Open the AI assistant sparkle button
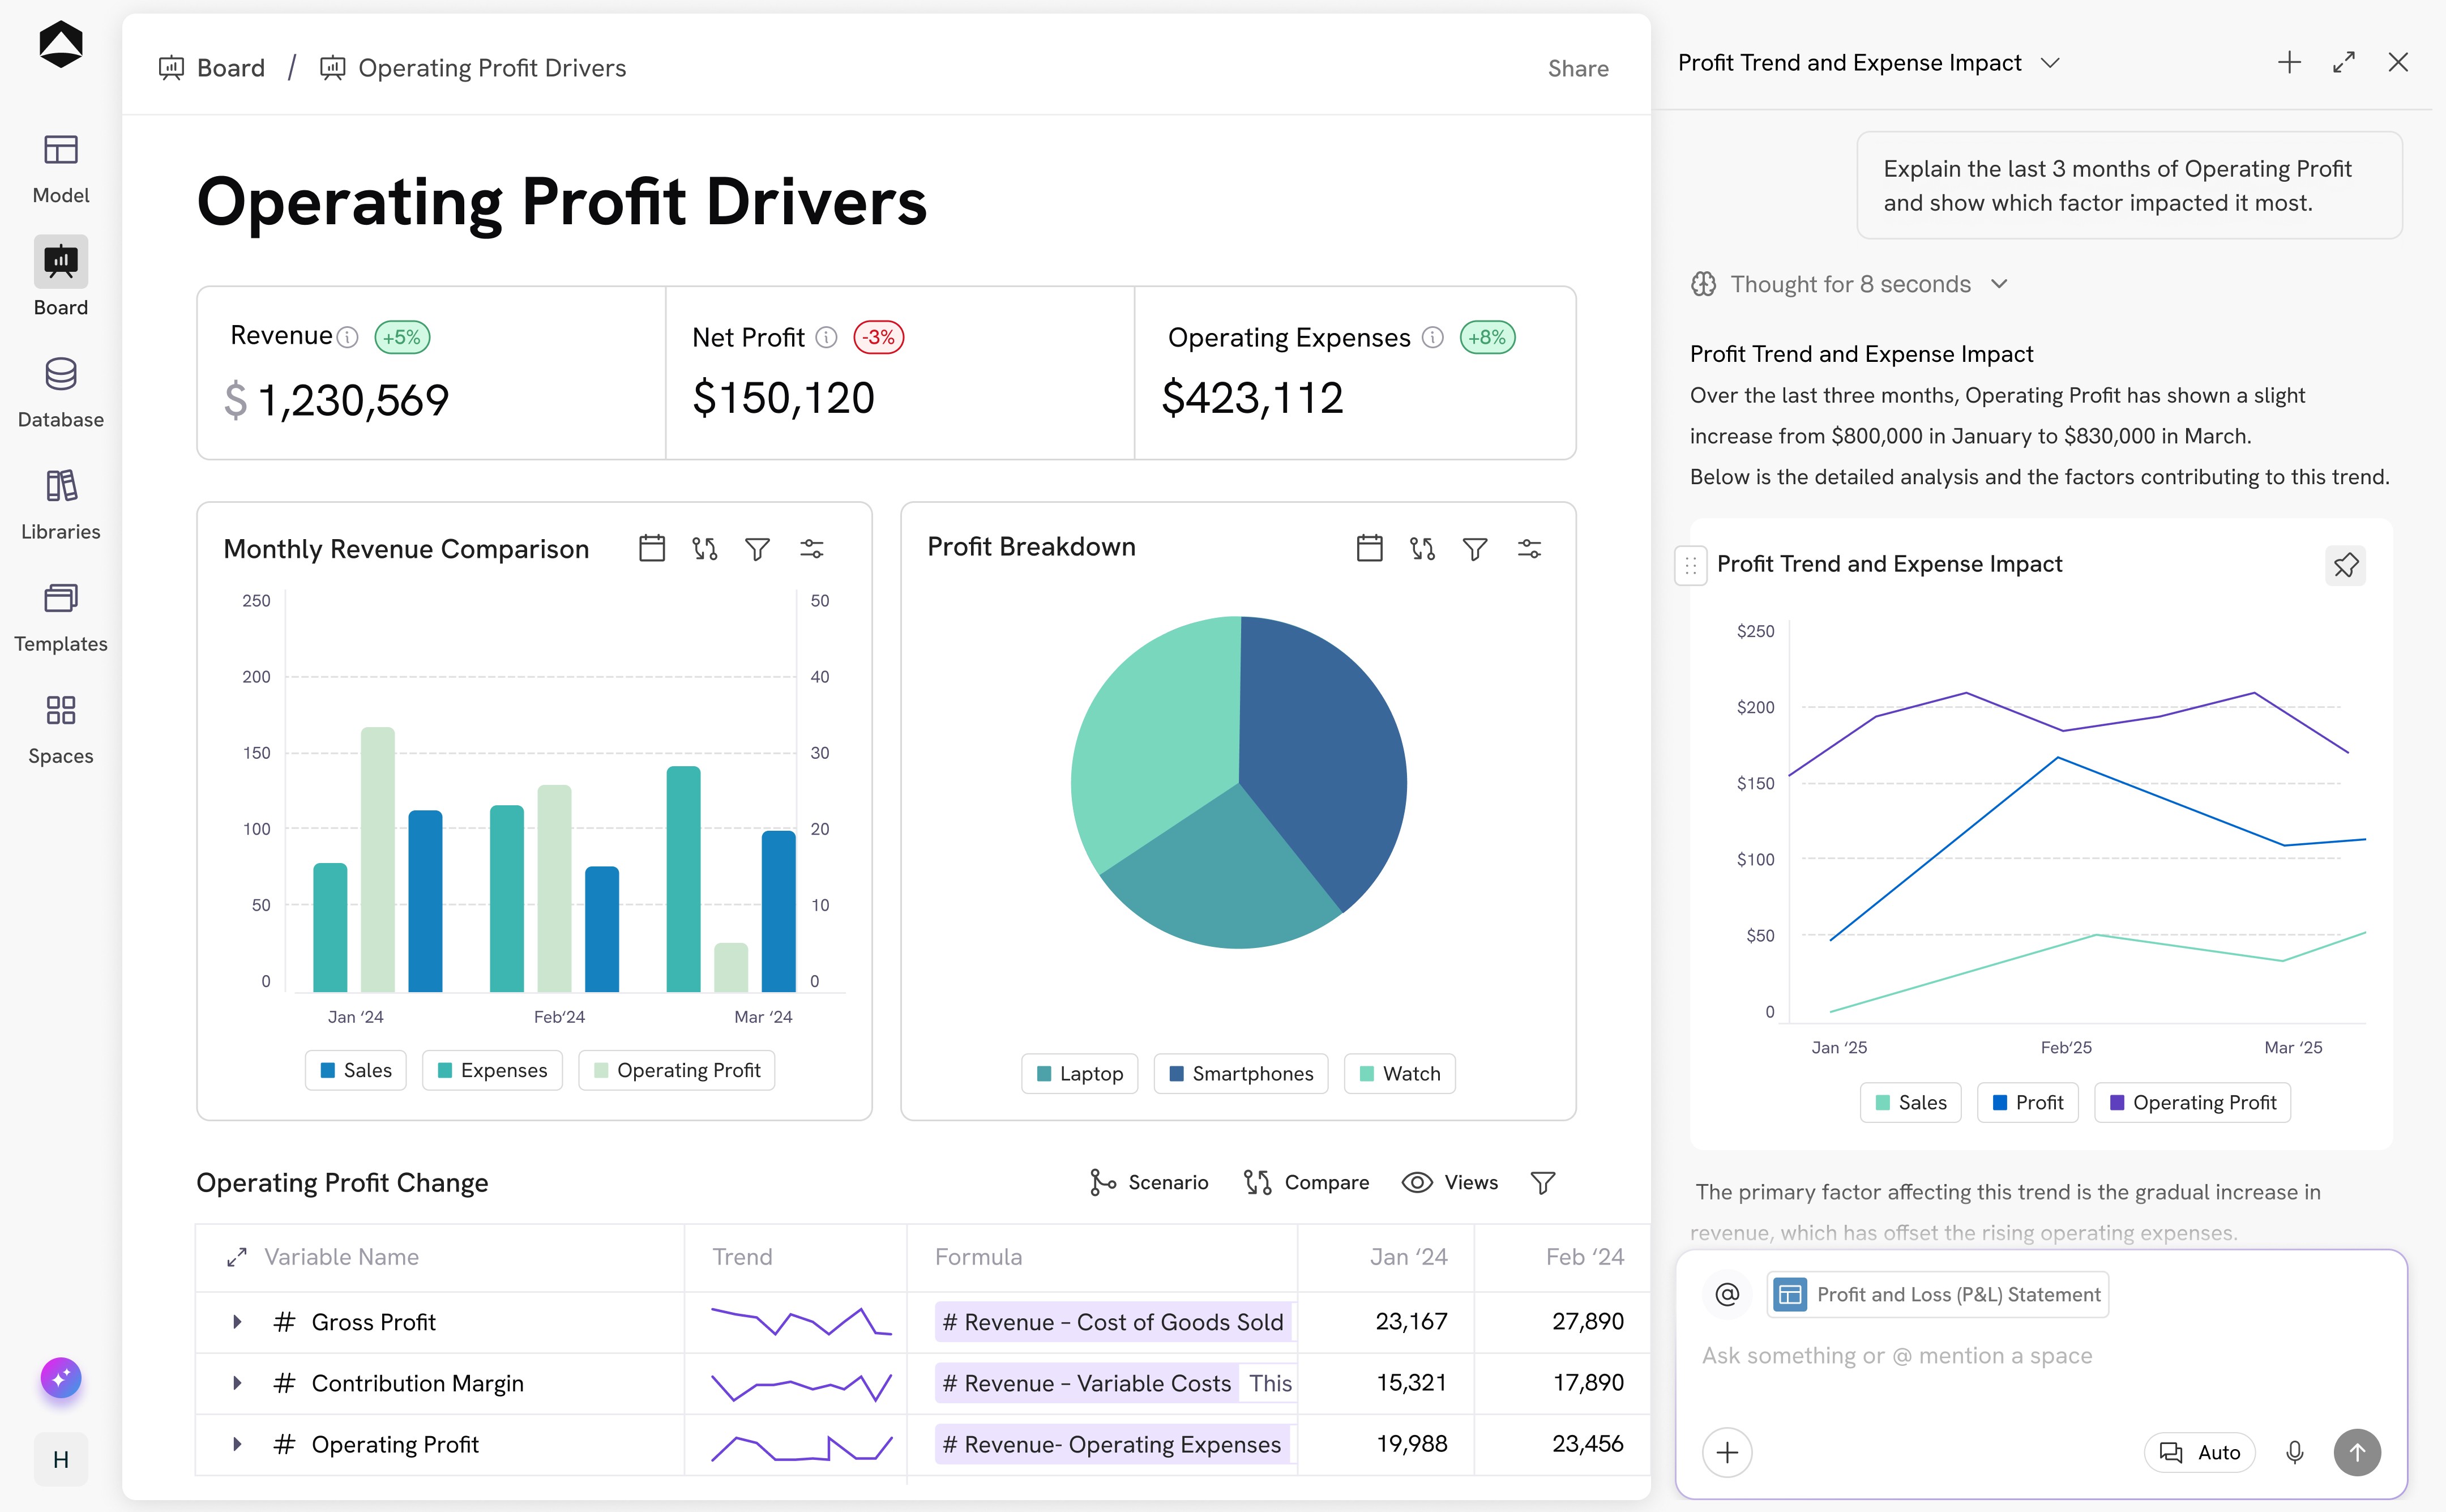Screen dimensions: 2446x1512 [60, 1378]
